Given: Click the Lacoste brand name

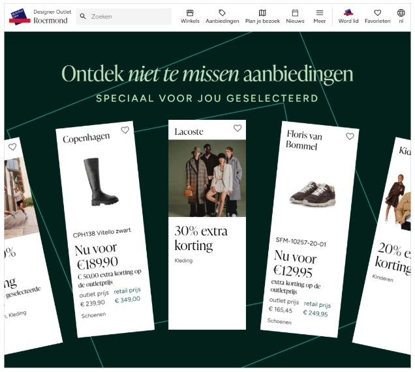Looking at the screenshot, I should click(x=189, y=132).
